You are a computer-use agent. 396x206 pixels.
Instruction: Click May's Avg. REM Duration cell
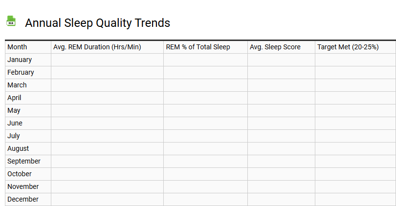[x=108, y=110]
